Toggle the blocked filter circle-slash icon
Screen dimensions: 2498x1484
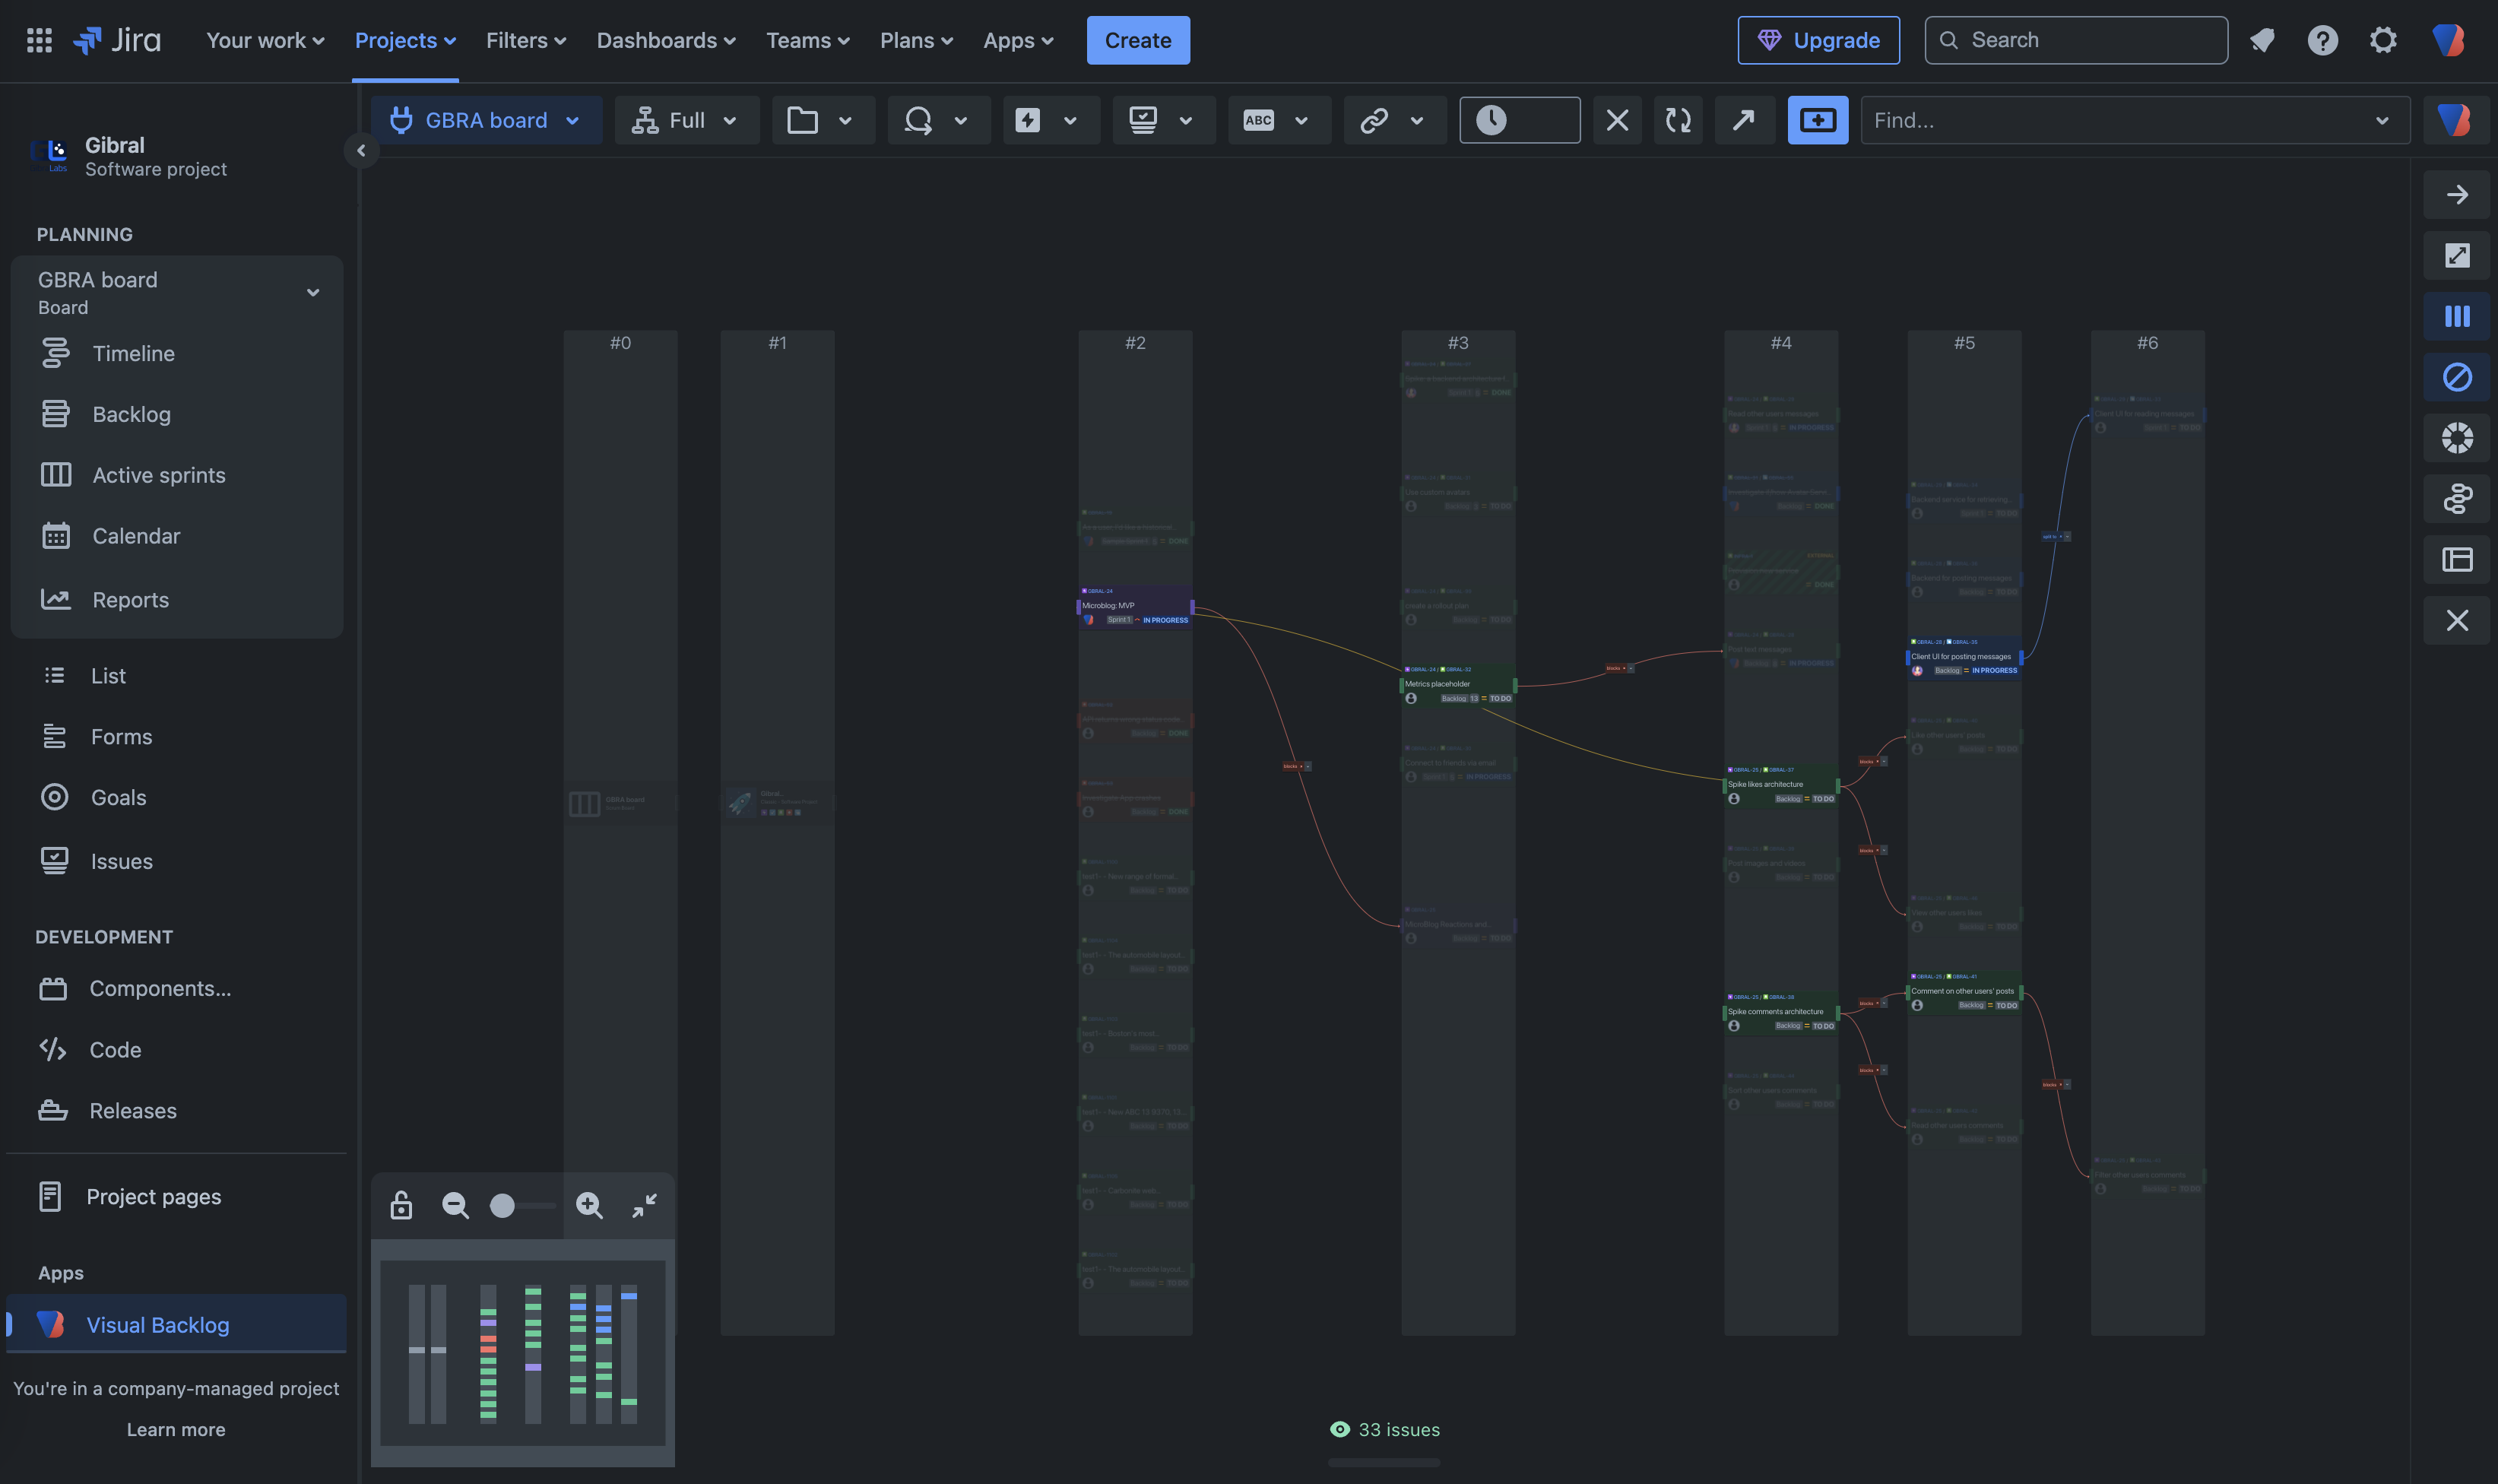pyautogui.click(x=2456, y=377)
